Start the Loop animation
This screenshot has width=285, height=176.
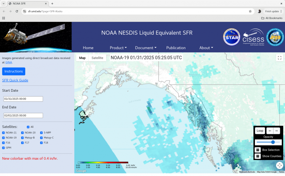[260, 131]
